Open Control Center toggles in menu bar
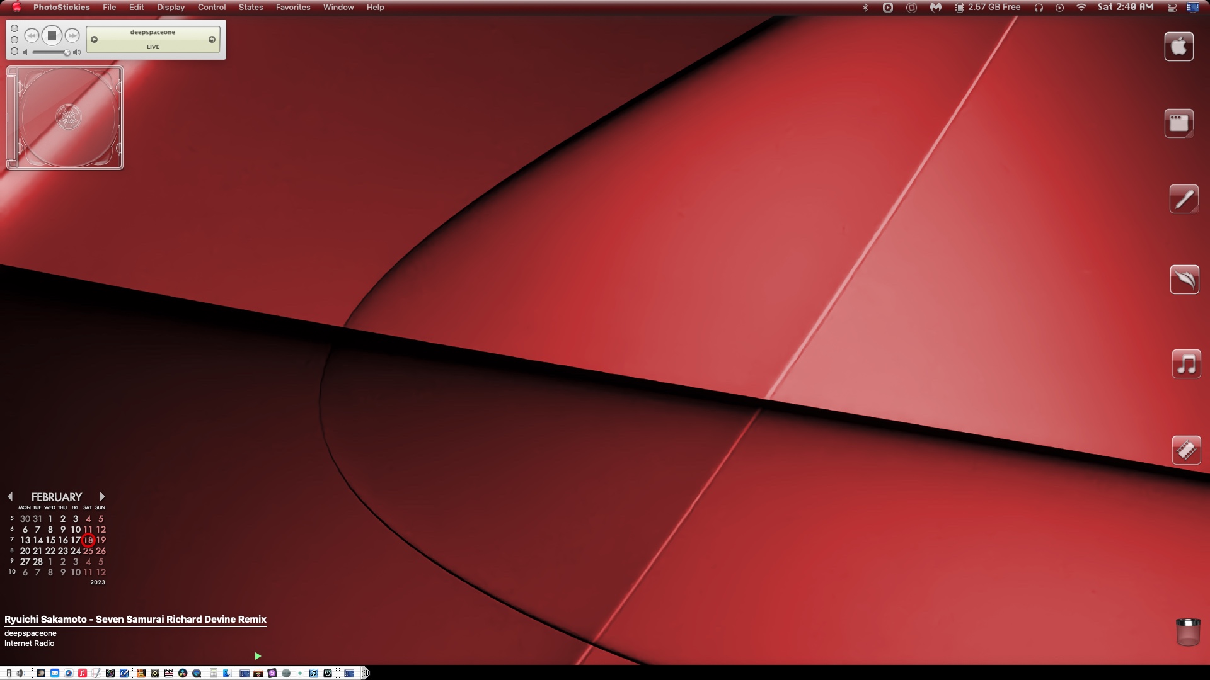This screenshot has width=1210, height=680. click(1172, 8)
